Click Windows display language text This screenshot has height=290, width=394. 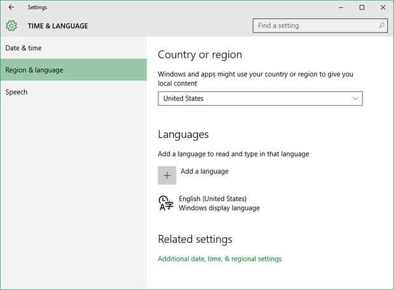(219, 208)
